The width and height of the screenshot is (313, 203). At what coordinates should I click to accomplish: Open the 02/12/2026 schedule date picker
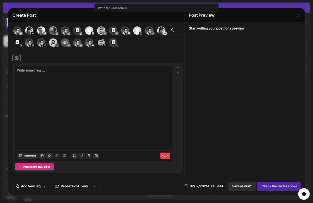coord(204,186)
